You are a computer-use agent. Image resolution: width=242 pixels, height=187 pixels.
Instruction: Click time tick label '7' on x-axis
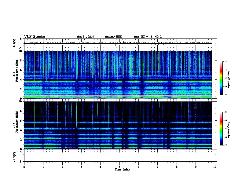[158, 167]
